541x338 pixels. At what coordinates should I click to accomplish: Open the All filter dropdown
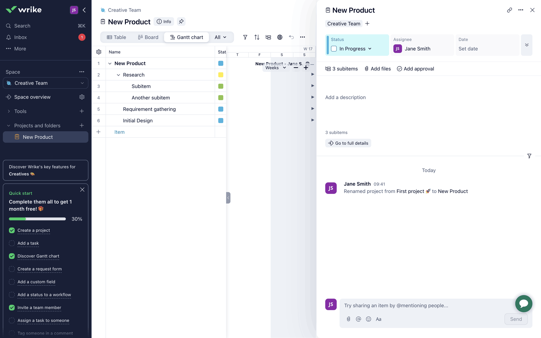220,37
